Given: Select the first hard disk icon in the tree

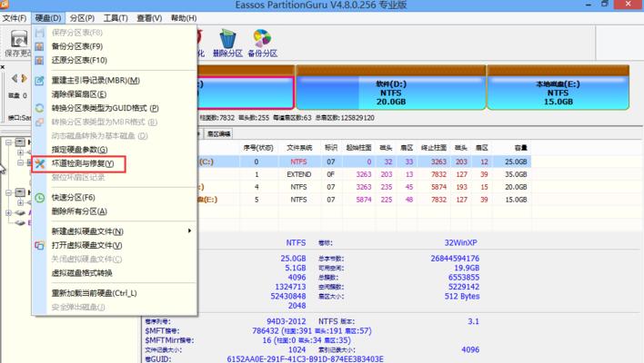Looking at the screenshot, I should point(20,142).
